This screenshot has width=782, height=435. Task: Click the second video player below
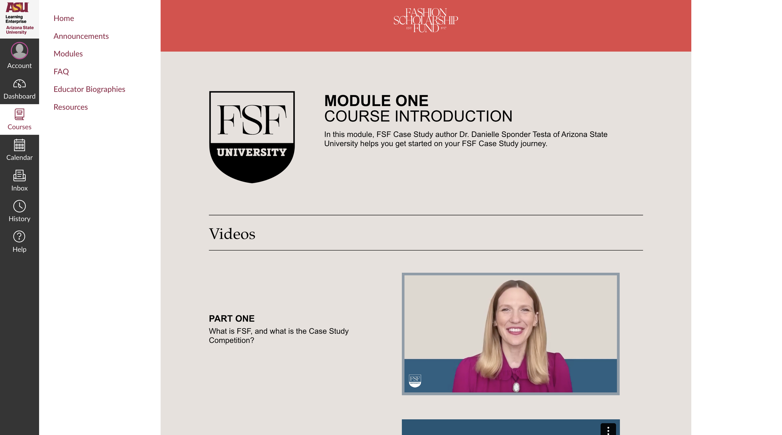510,427
